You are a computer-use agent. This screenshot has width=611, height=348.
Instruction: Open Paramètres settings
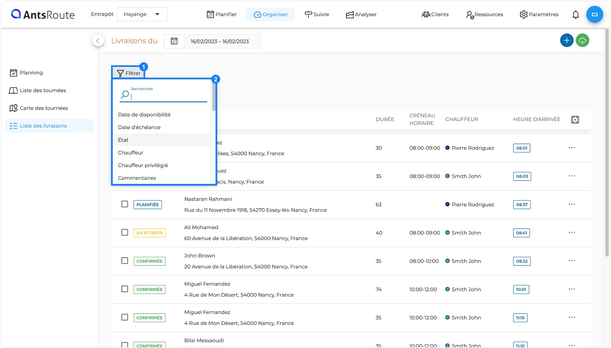point(539,14)
